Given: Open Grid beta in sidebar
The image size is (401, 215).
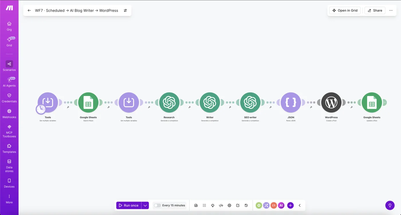Looking at the screenshot, I should pyautogui.click(x=9, y=42).
